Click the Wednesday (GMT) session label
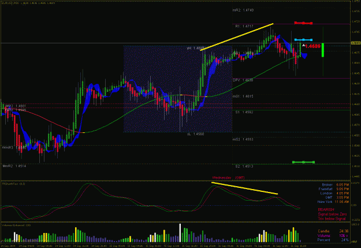 pos(228,177)
